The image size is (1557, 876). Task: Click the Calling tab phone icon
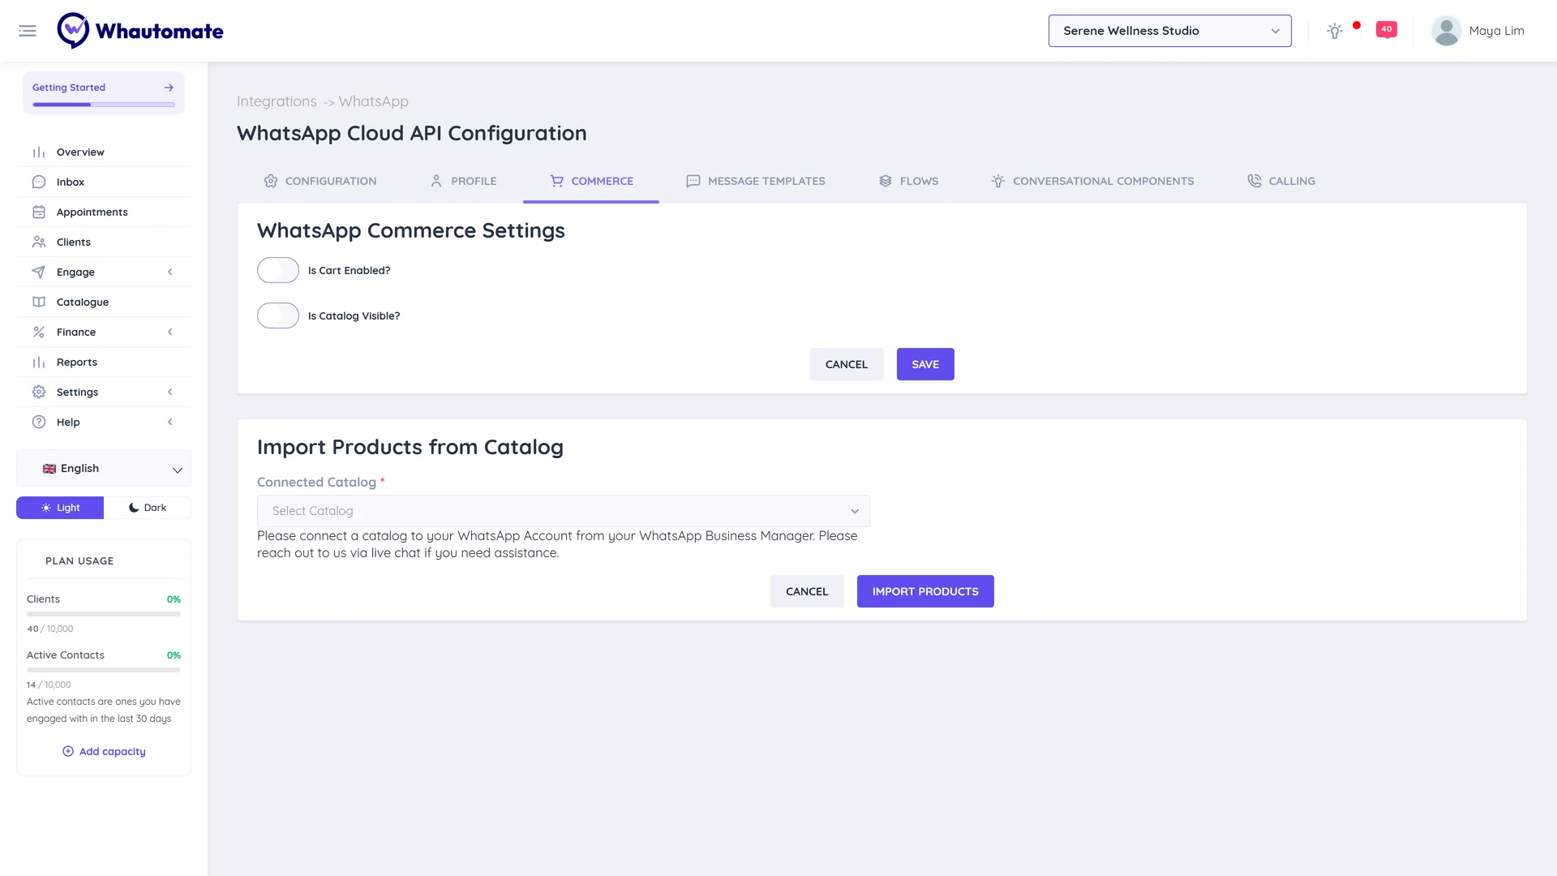pos(1255,181)
